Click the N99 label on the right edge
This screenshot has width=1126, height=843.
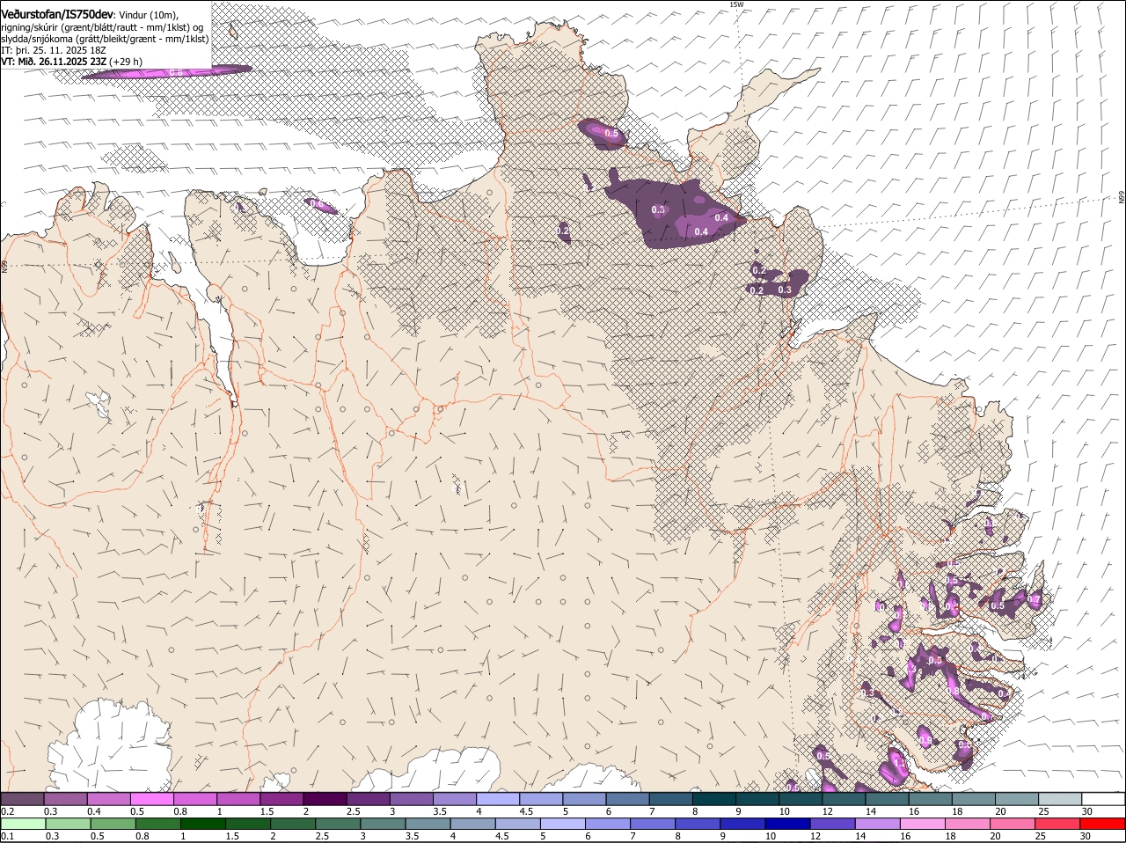(1122, 197)
